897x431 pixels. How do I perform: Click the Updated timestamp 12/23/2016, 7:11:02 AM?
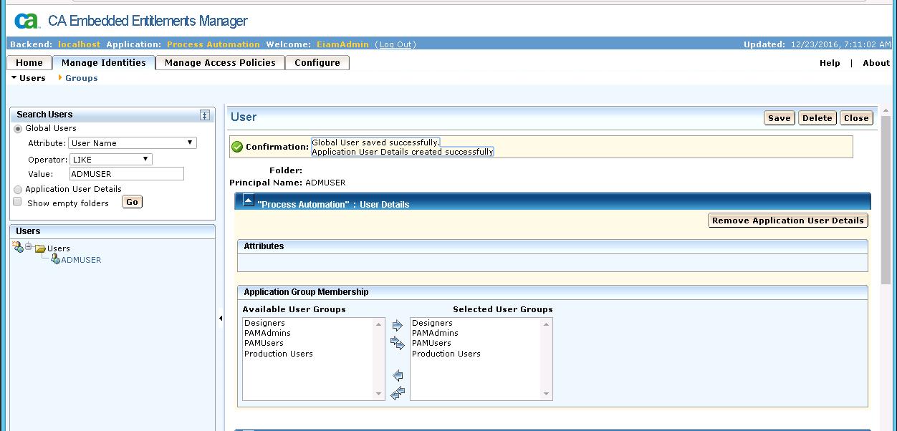(841, 44)
